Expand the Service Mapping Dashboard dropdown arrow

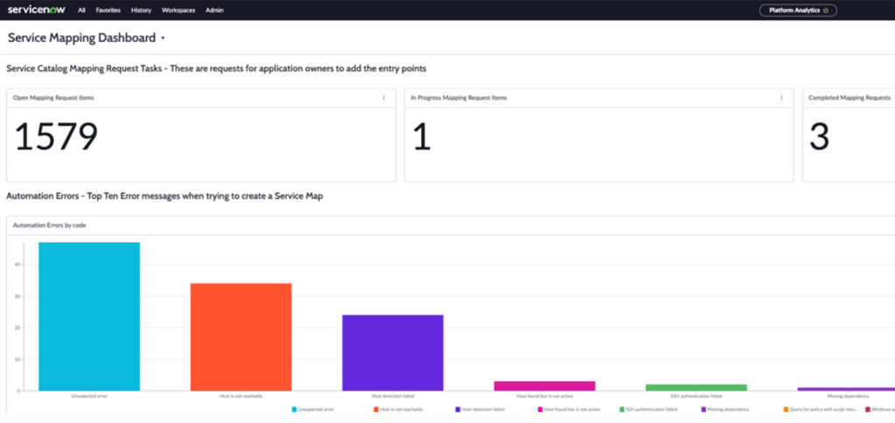(x=163, y=38)
